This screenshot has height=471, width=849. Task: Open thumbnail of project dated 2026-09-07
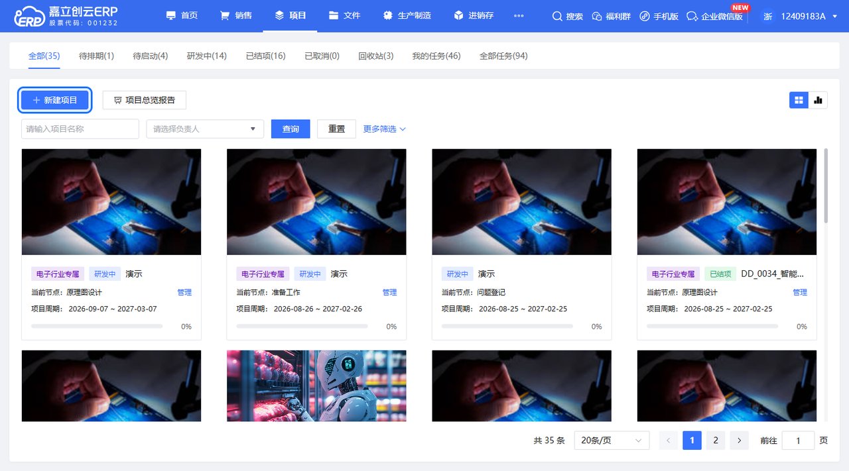pos(111,202)
